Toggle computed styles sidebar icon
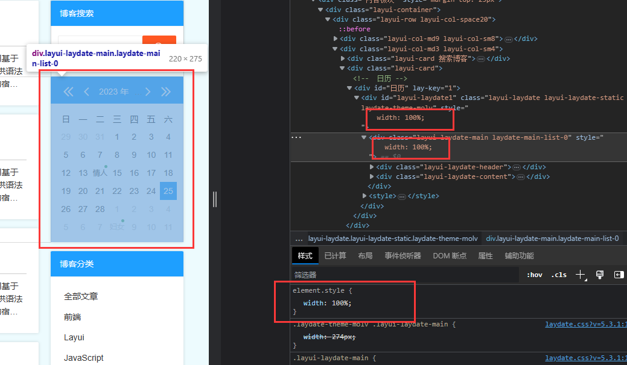 tap(619, 275)
